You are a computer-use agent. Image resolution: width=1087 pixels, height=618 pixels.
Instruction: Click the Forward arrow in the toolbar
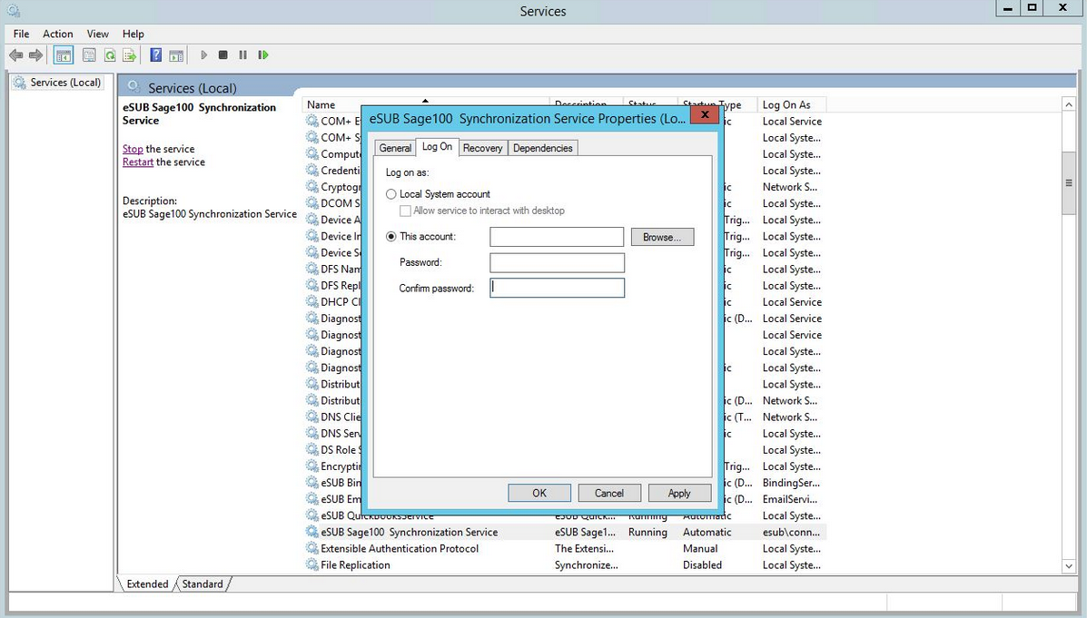pos(36,54)
